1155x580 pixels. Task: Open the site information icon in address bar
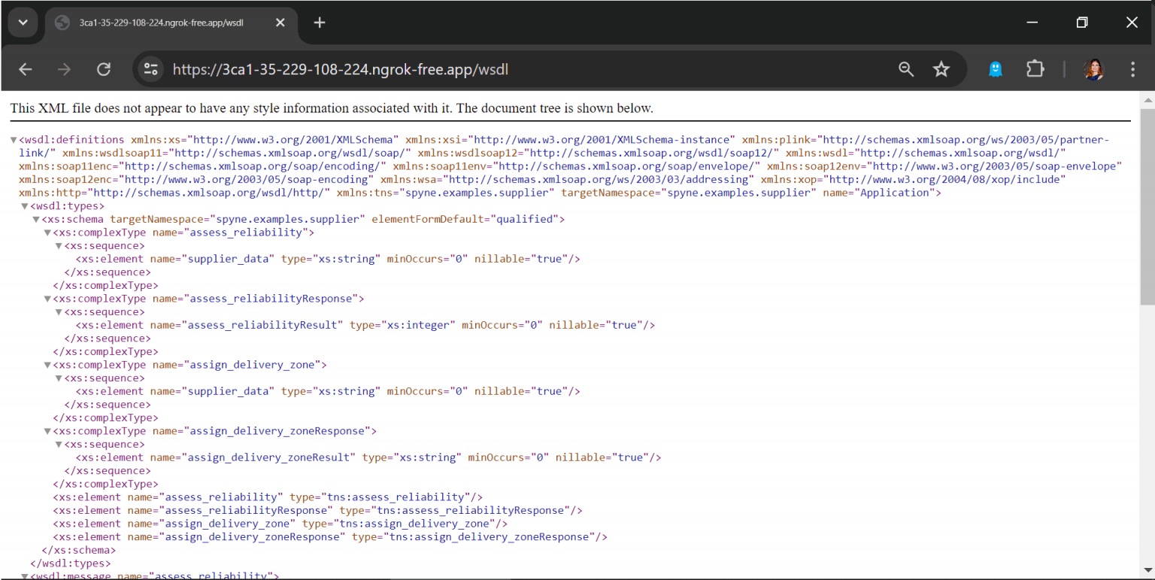click(151, 69)
